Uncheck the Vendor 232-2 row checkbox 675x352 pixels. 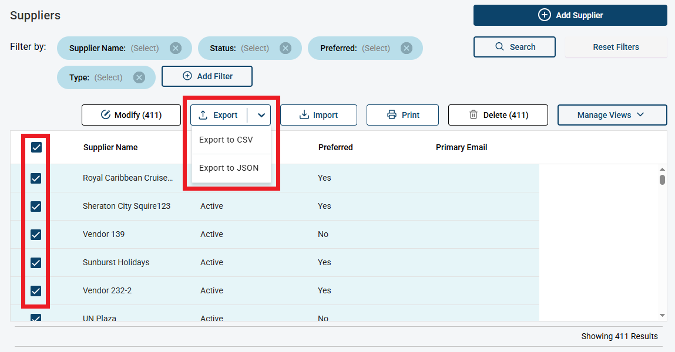(x=36, y=290)
